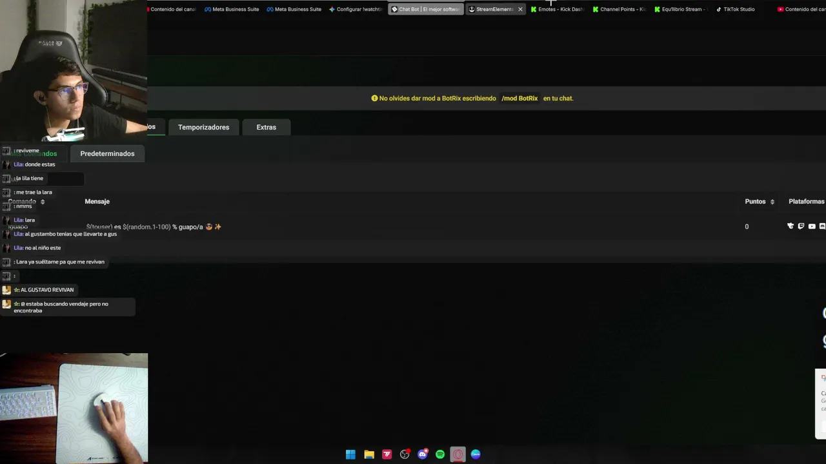Click the webcam overlay thumbnail
826x464 pixels.
click(x=74, y=71)
